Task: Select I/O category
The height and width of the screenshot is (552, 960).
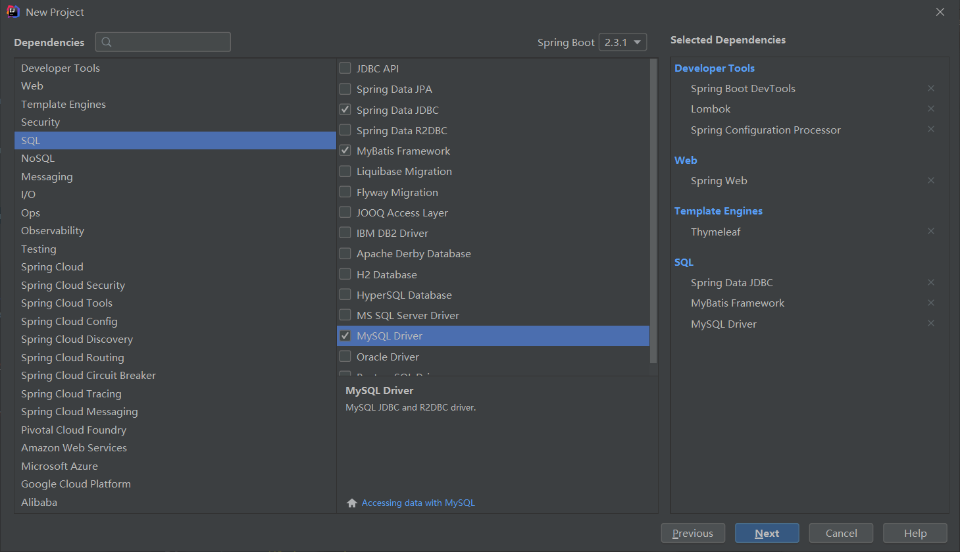Action: click(x=175, y=195)
